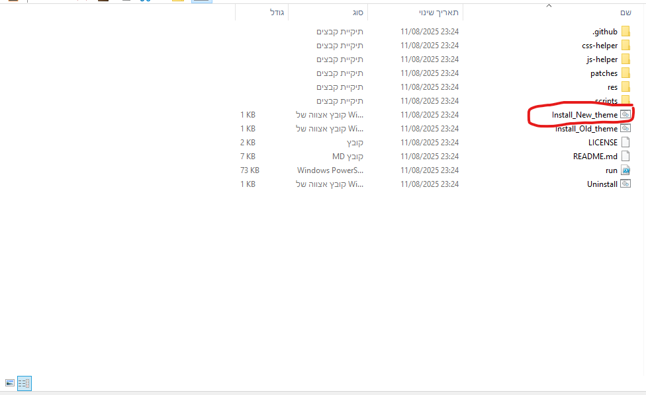Click the run PowerShell script icon
Screen dimensions: 646x395
[x=625, y=170]
